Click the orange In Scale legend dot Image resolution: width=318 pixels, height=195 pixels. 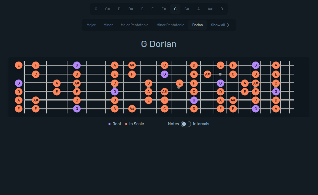pos(126,124)
